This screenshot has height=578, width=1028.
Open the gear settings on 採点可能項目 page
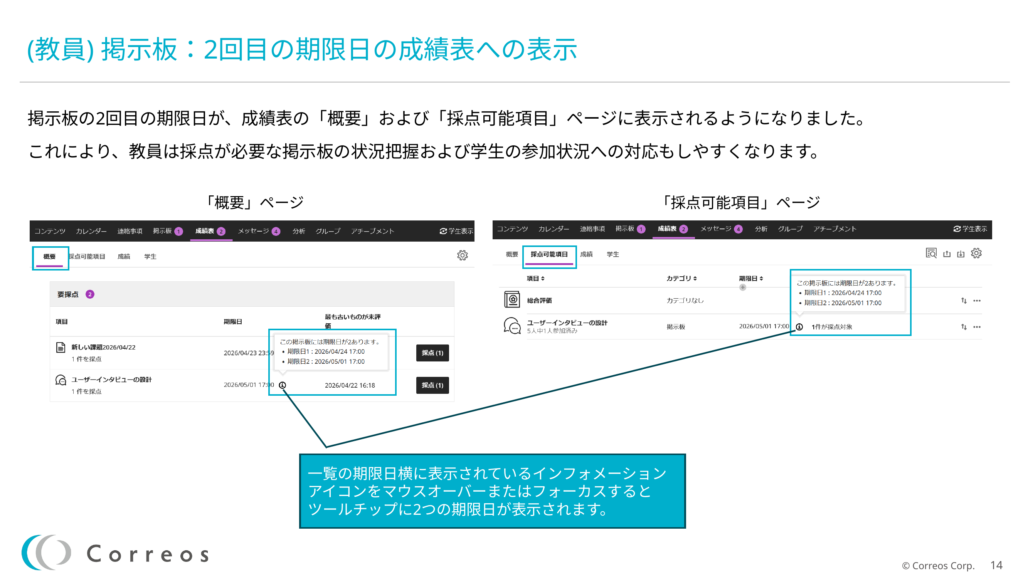[976, 253]
